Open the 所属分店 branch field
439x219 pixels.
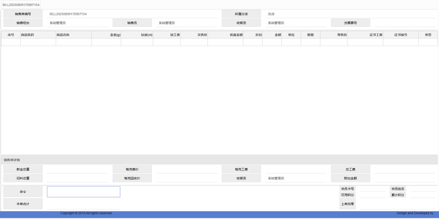350,14
